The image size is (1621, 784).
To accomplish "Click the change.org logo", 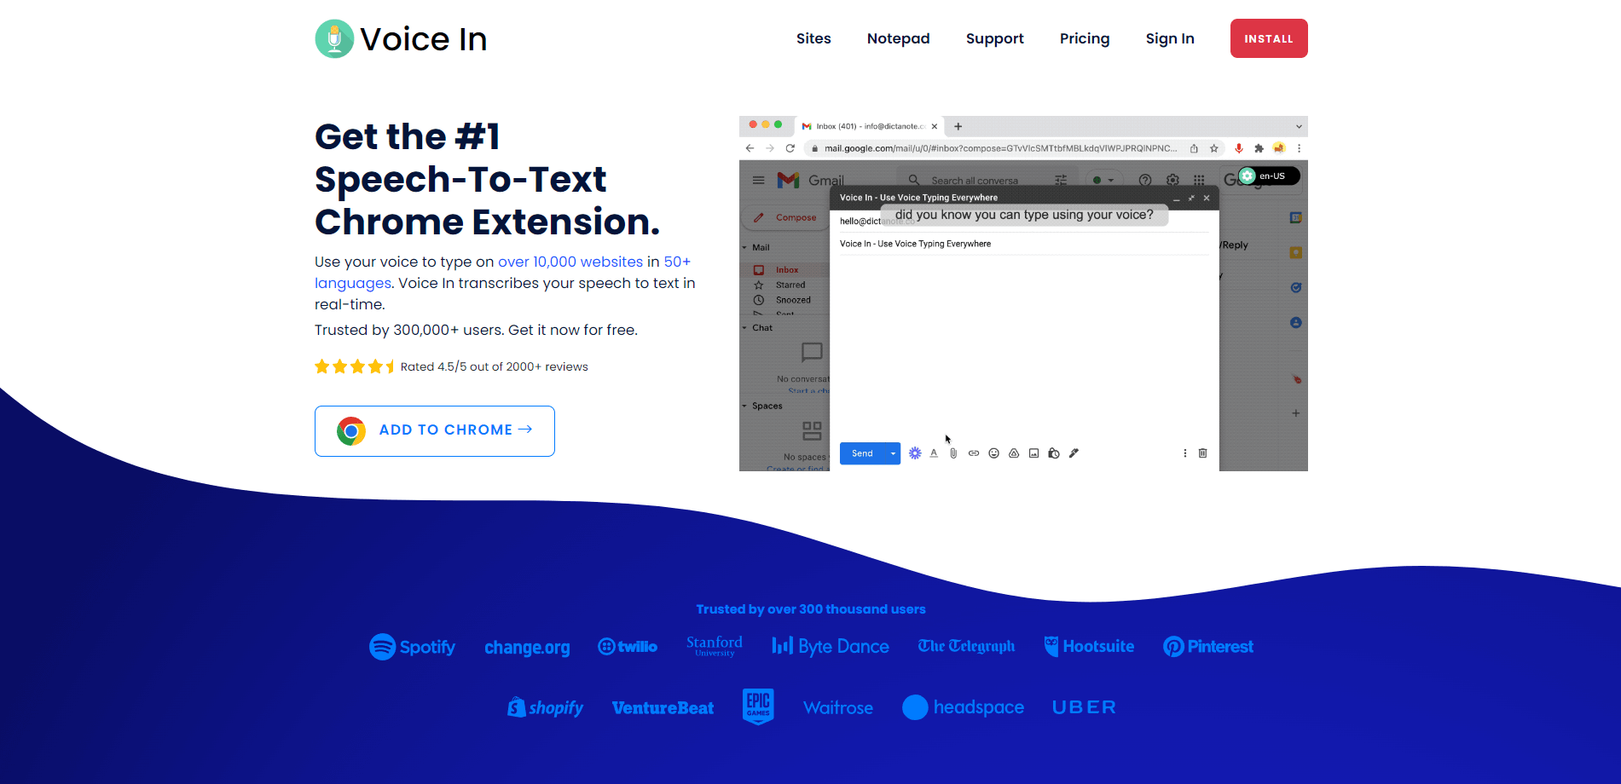I will 527,648.
